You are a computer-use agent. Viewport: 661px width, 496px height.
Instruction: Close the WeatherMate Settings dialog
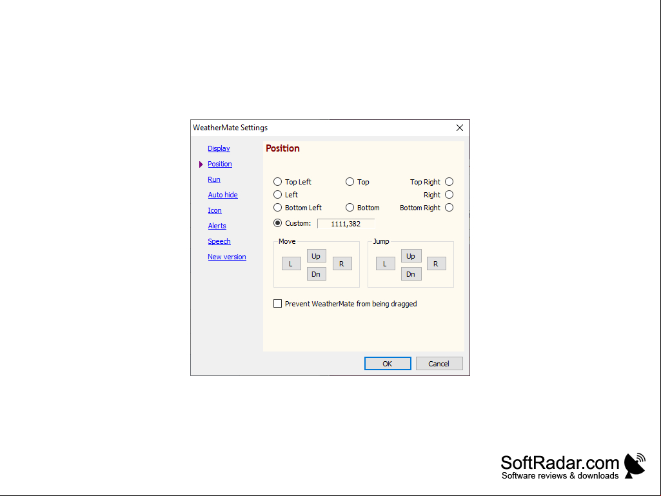pos(460,128)
